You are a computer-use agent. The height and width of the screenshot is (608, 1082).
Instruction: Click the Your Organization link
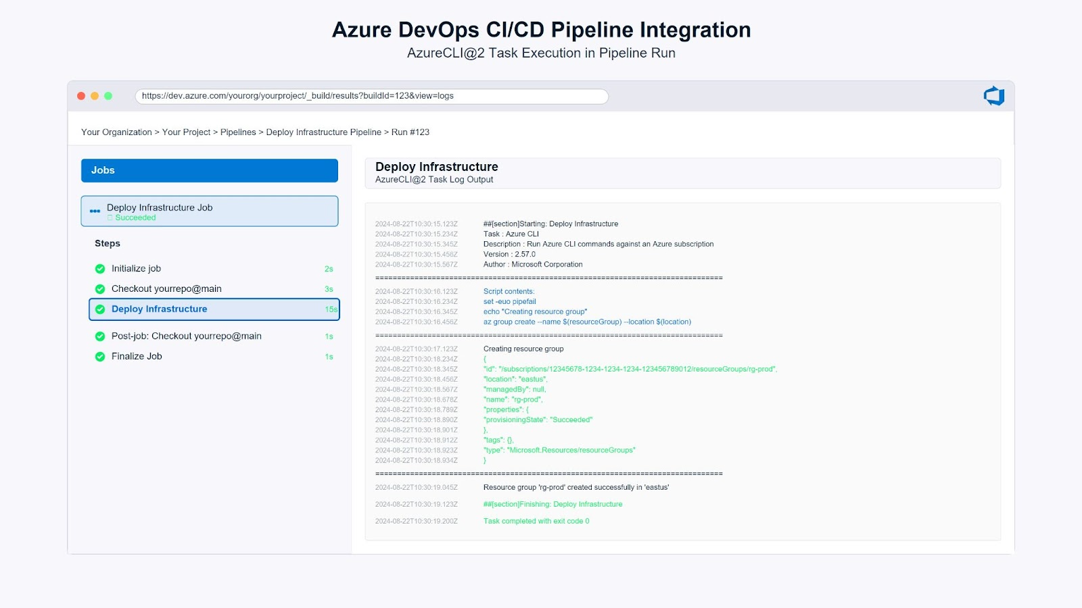pos(117,132)
